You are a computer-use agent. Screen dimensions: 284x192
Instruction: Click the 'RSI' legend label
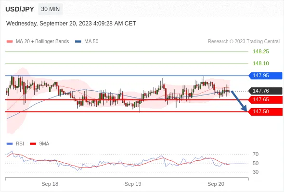[x=20, y=144]
